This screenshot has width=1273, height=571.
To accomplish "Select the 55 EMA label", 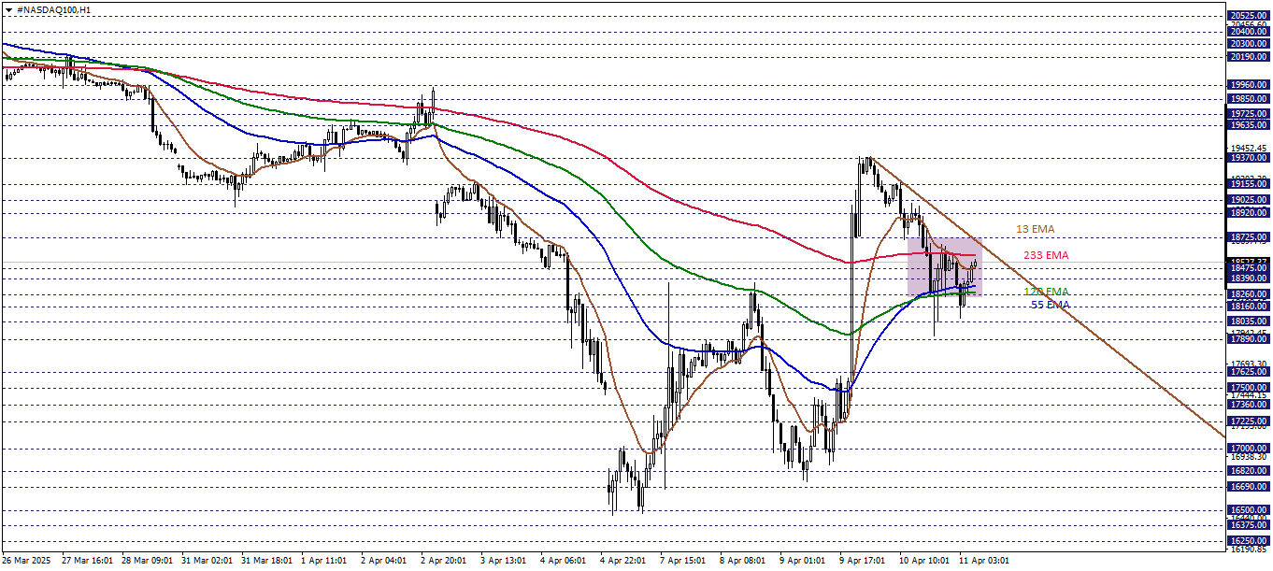I will click(1051, 305).
